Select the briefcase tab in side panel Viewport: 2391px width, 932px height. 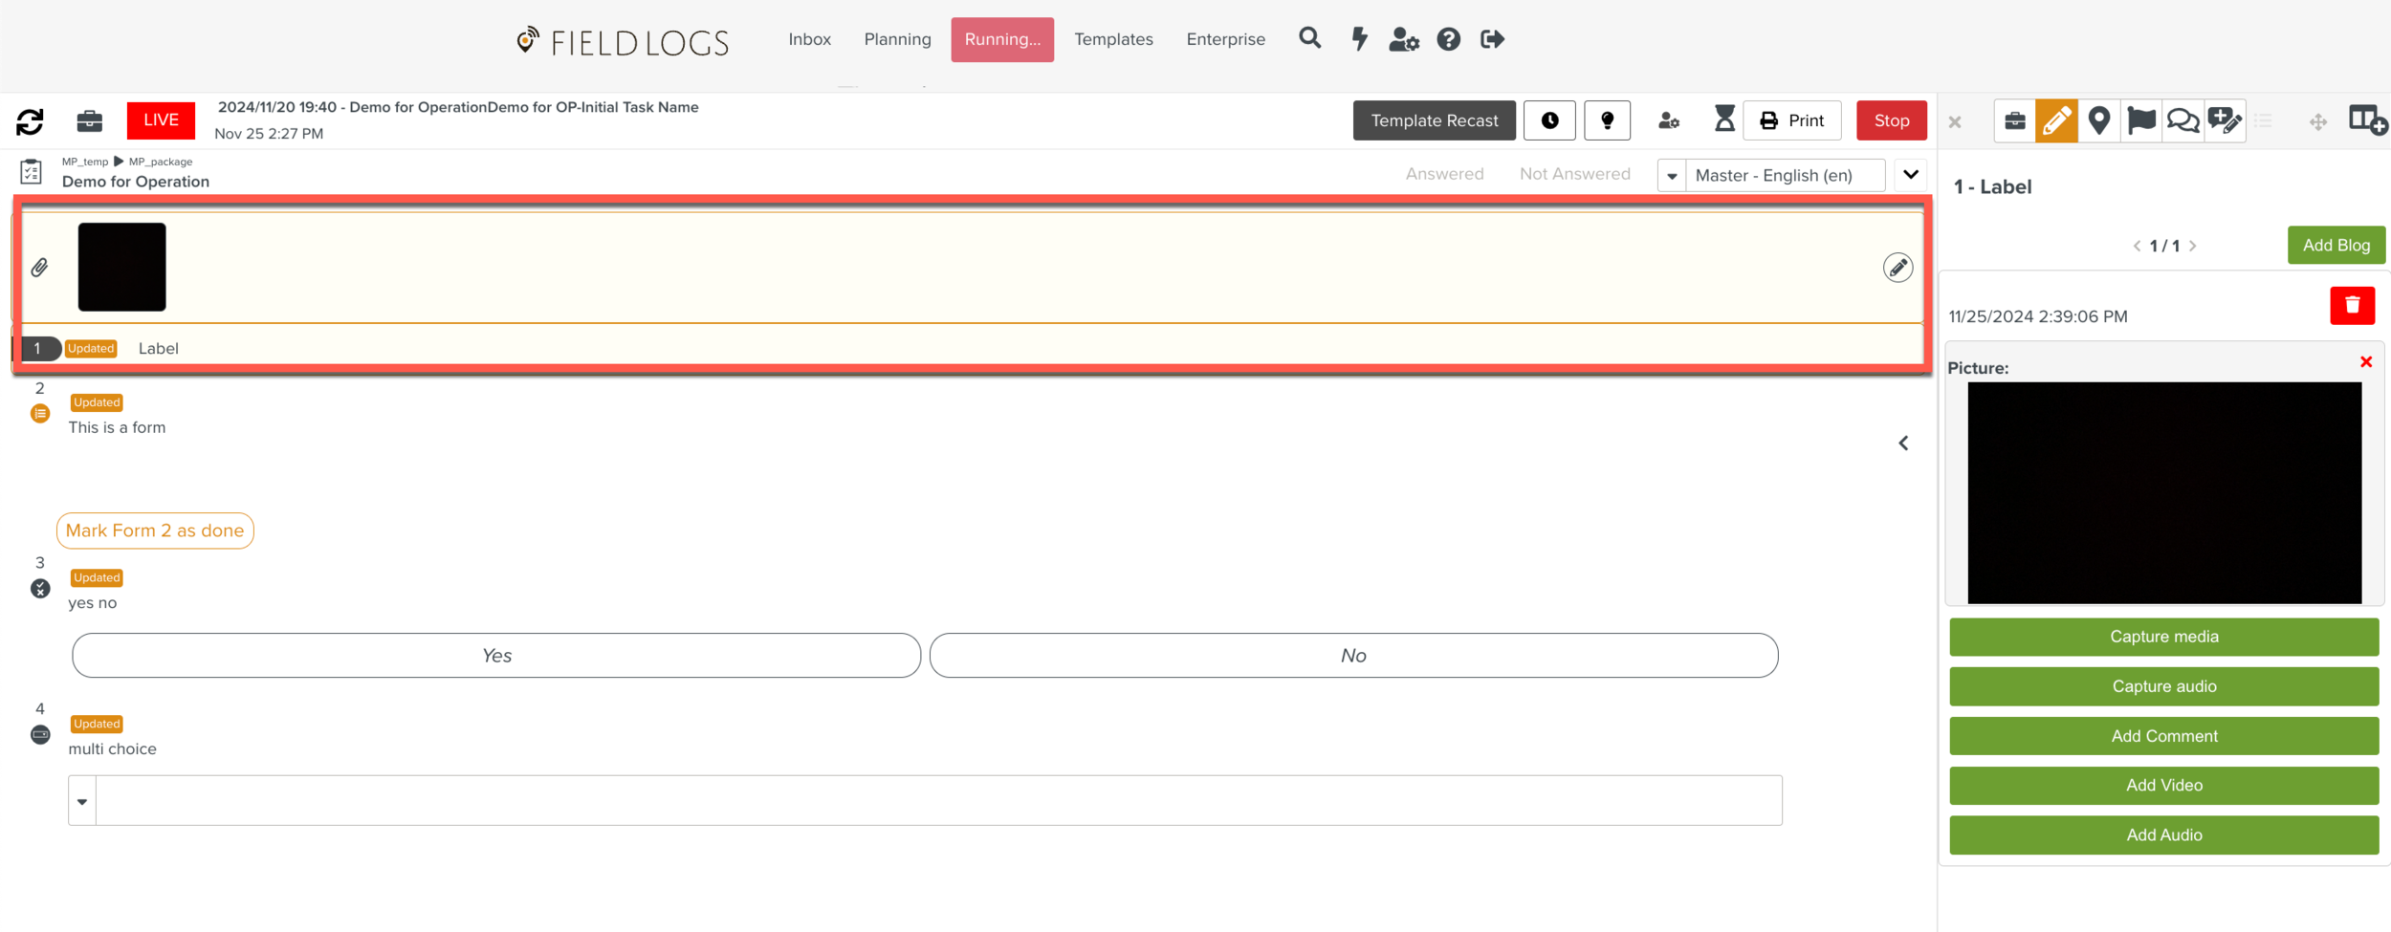2014,120
